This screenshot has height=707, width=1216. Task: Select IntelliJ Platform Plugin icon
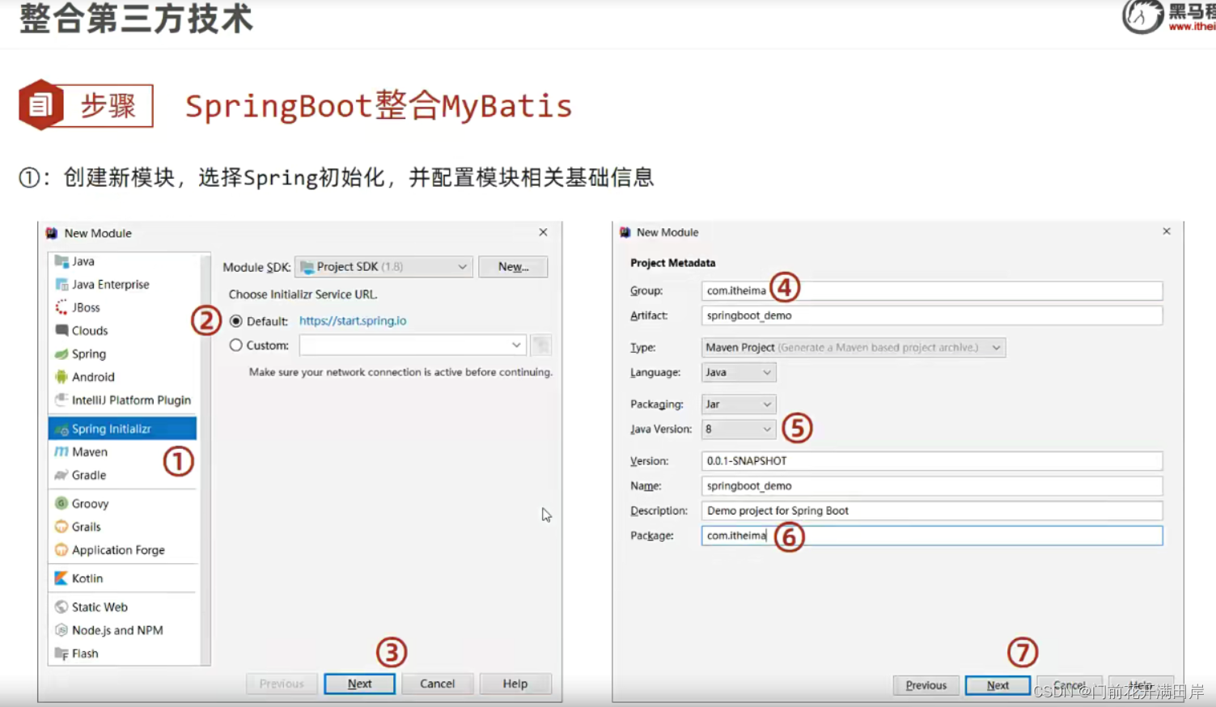click(x=61, y=400)
